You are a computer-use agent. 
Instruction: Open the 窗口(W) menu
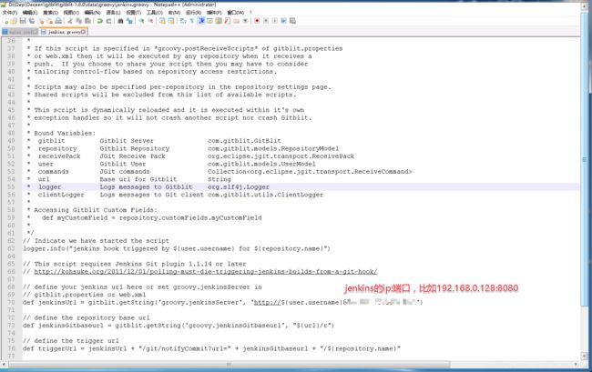click(x=236, y=13)
